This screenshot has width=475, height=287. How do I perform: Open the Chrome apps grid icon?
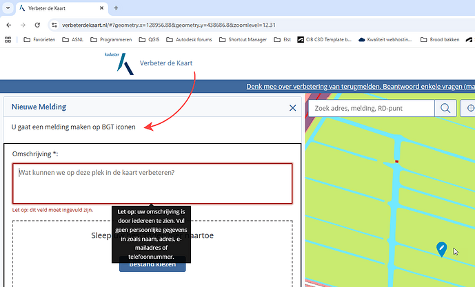click(8, 40)
